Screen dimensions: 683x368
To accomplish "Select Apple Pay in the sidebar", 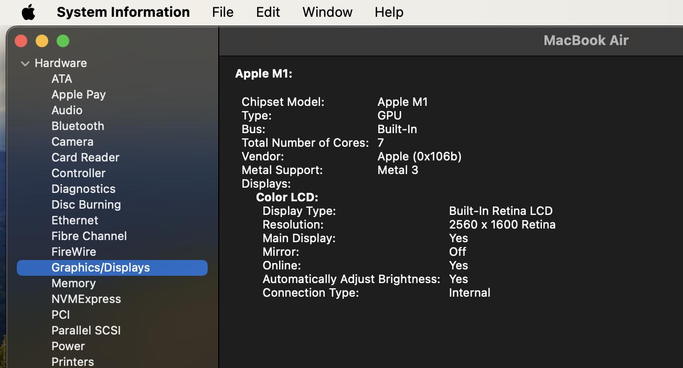I will coord(79,94).
